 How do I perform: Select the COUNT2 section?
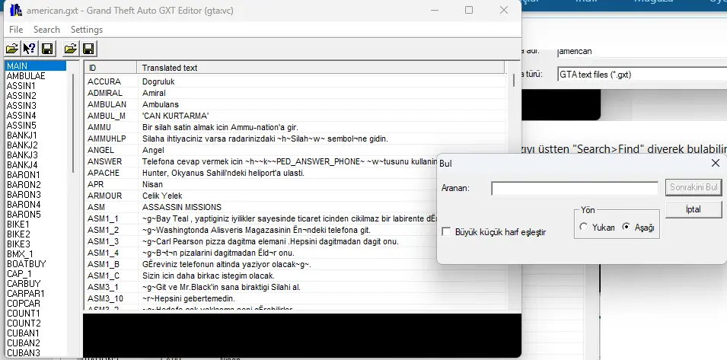(x=36, y=323)
